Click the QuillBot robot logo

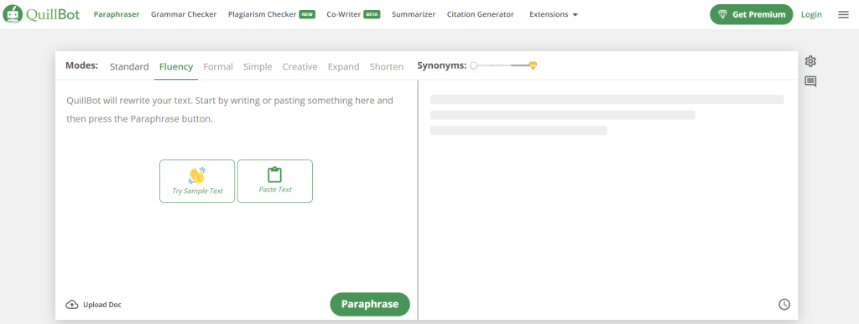pos(13,14)
